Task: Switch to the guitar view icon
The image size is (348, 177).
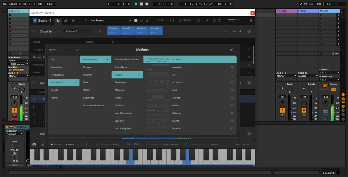Action: [x=43, y=144]
